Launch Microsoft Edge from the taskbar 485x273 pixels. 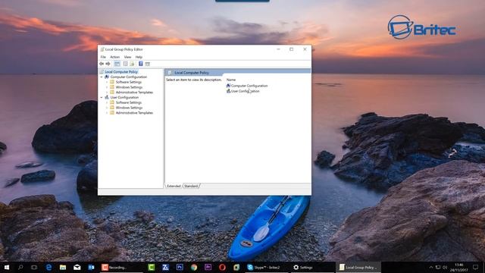(x=48, y=267)
